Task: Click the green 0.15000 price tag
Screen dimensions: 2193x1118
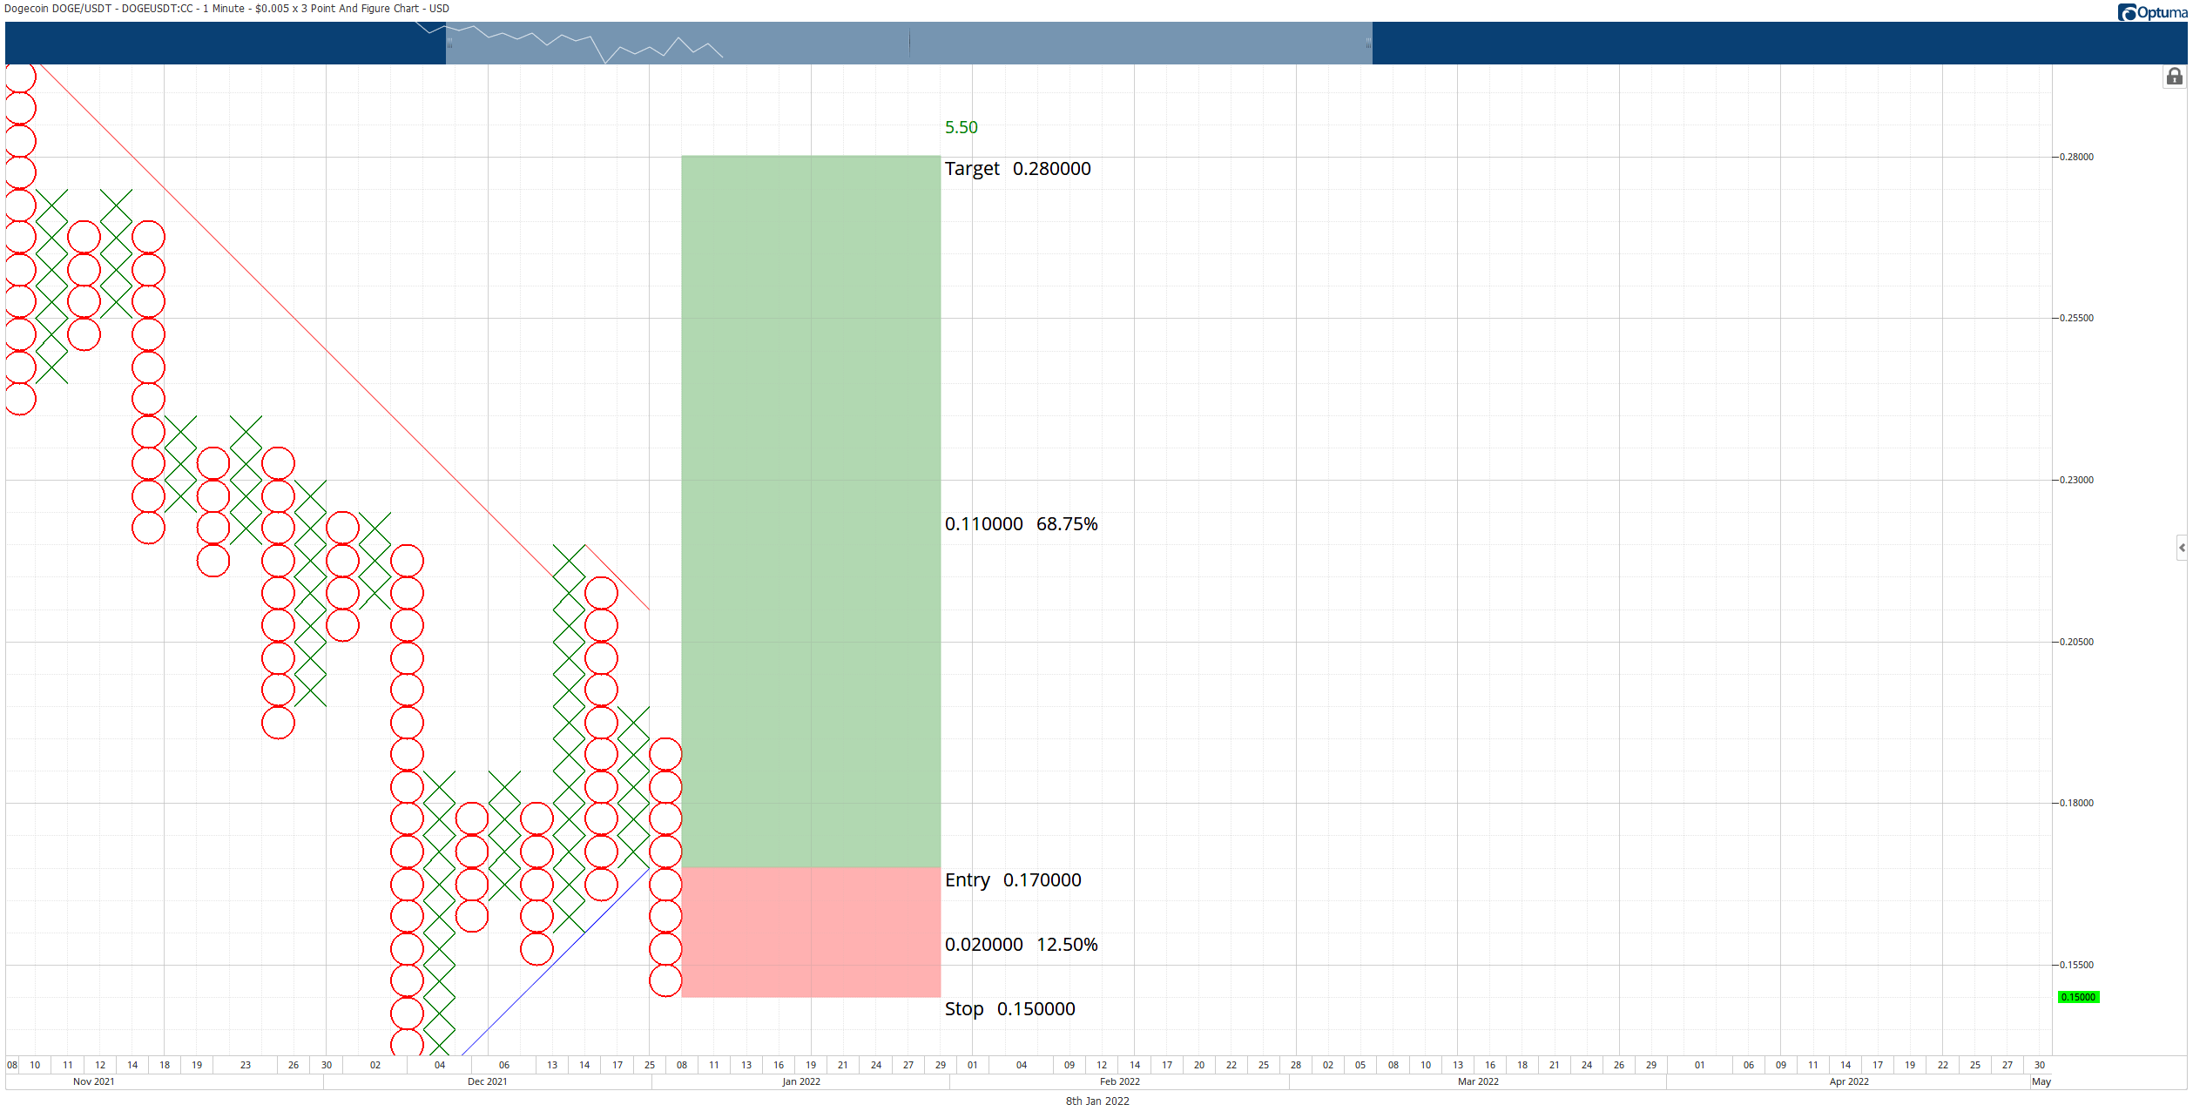Action: point(2078,997)
